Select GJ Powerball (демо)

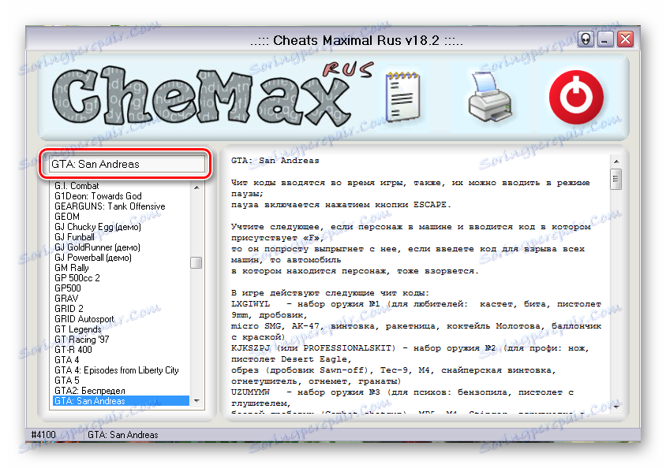coord(92,258)
